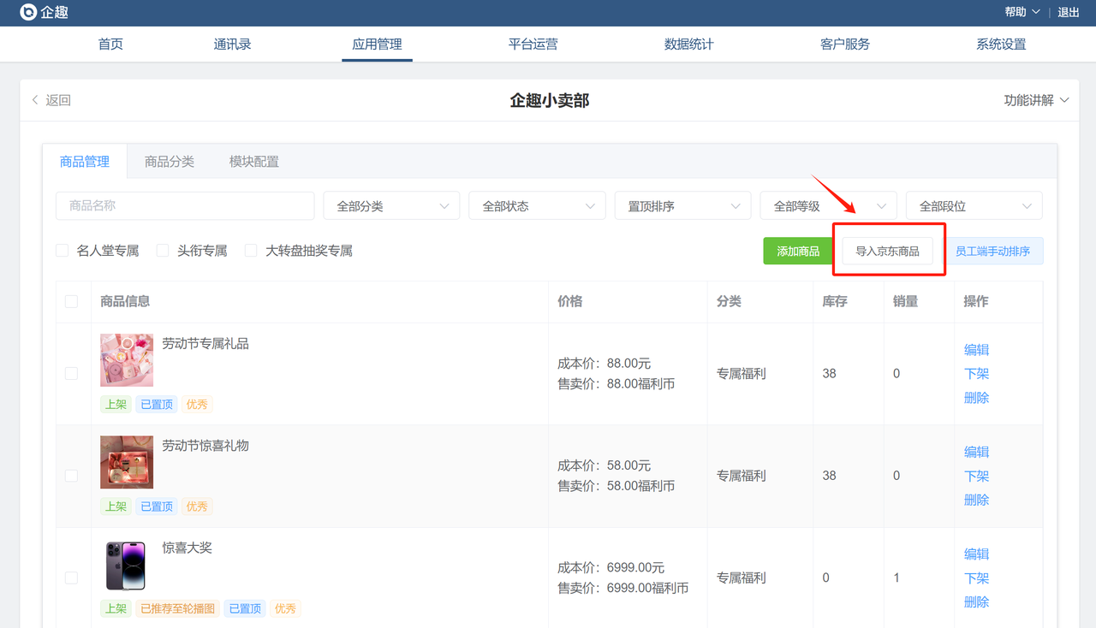Open the 全部状态 dropdown filter

pyautogui.click(x=537, y=206)
